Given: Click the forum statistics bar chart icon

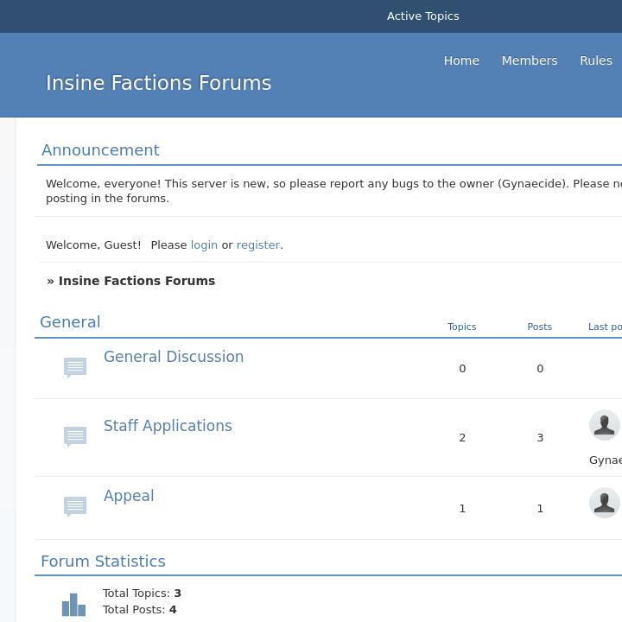Looking at the screenshot, I should (73, 604).
